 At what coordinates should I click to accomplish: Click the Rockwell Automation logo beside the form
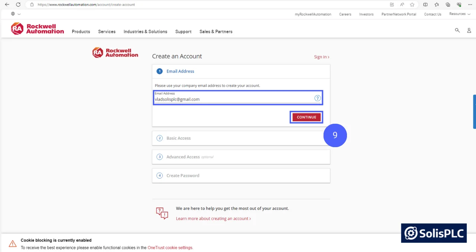[x=115, y=53]
